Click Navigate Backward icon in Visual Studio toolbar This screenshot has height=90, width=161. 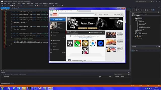[x=3, y=5]
